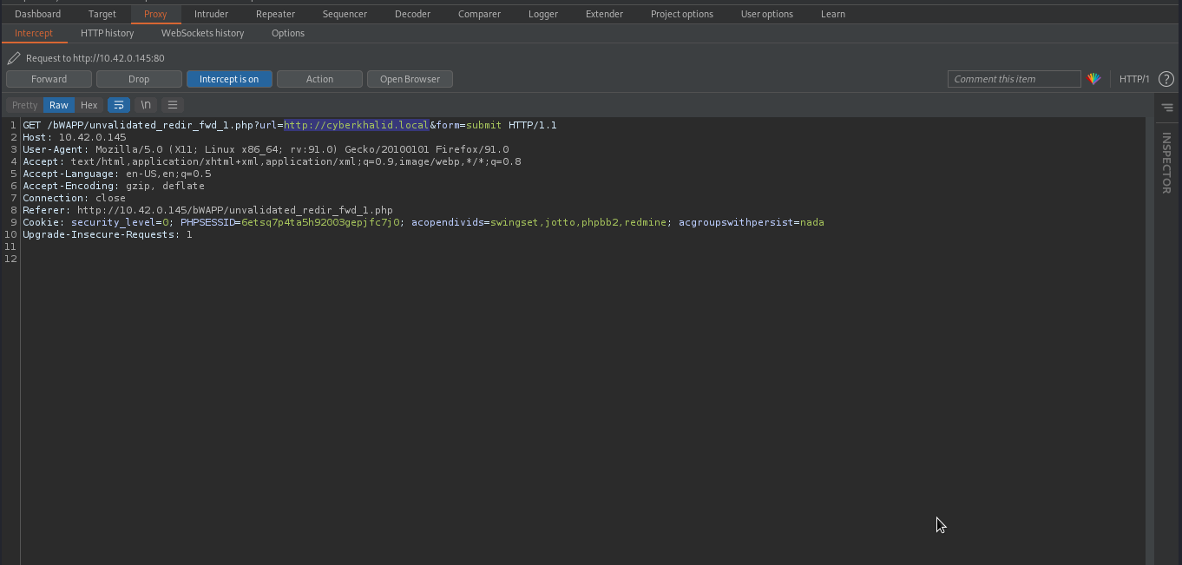This screenshot has height=565, width=1182.
Task: Open the Learn tab
Action: (x=833, y=14)
